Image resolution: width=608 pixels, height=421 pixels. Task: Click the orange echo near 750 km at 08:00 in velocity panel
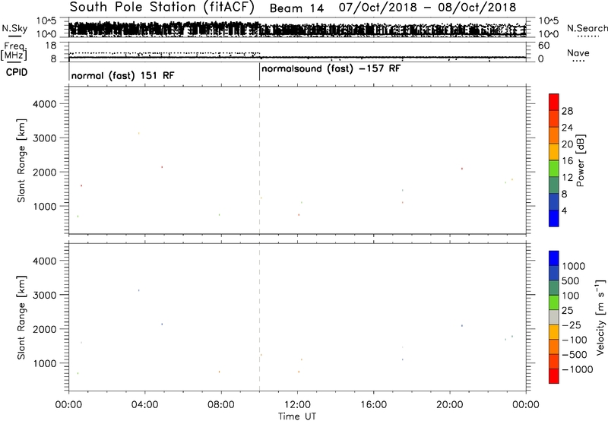pyautogui.click(x=219, y=372)
